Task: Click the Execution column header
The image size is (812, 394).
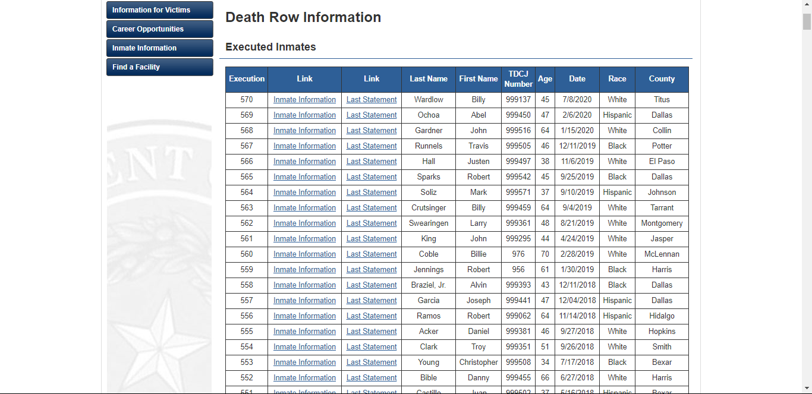Action: click(247, 79)
